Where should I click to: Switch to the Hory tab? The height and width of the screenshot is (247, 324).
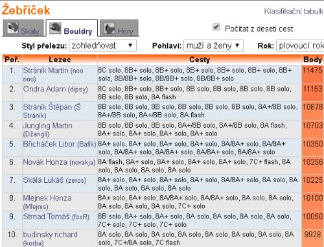(x=119, y=29)
